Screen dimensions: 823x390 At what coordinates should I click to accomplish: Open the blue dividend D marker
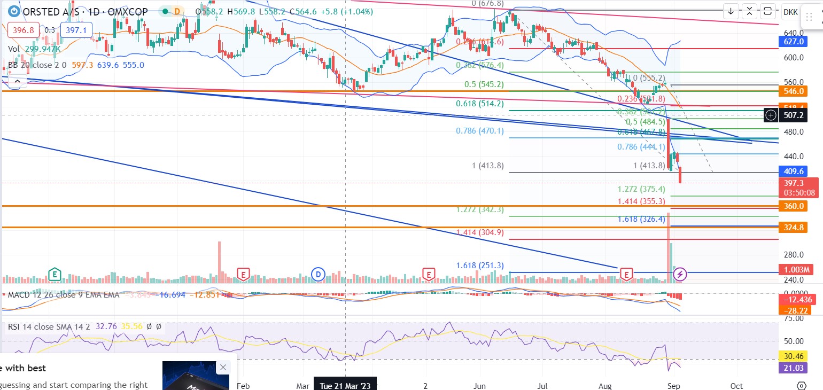pyautogui.click(x=319, y=275)
